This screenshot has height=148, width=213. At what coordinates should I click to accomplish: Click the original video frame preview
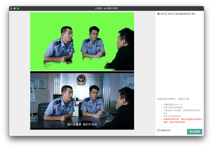point(82,100)
